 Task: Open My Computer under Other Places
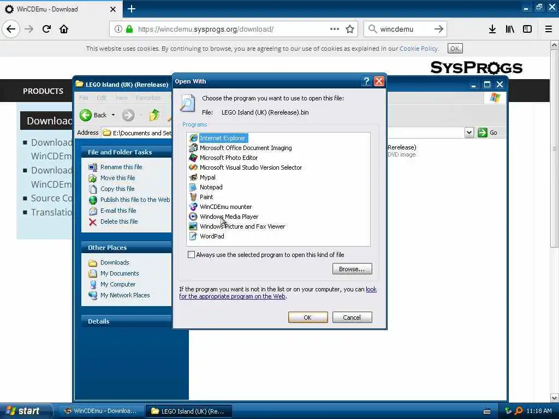118,284
